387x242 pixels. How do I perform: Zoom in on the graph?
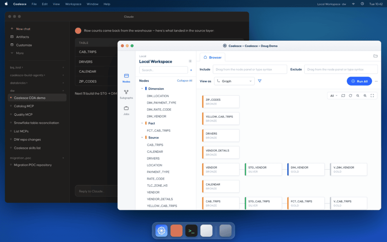tap(365, 96)
